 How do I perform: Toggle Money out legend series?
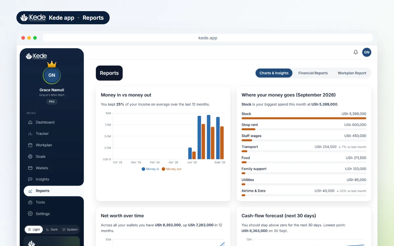(x=171, y=169)
